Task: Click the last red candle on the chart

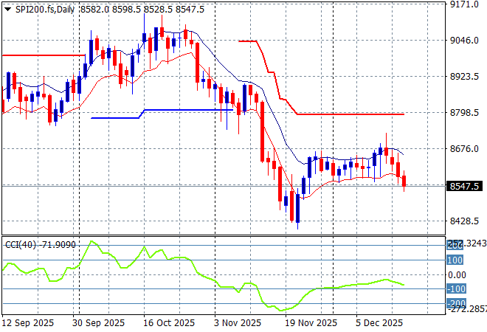Action: pyautogui.click(x=404, y=179)
